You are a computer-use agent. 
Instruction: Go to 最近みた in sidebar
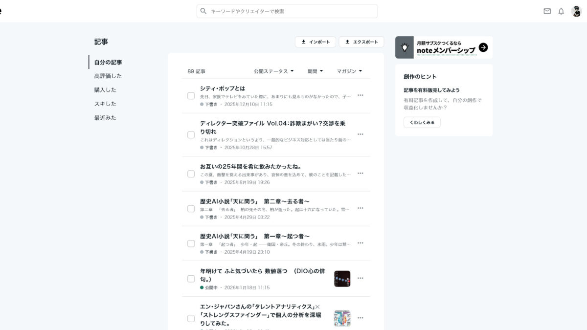tap(105, 118)
